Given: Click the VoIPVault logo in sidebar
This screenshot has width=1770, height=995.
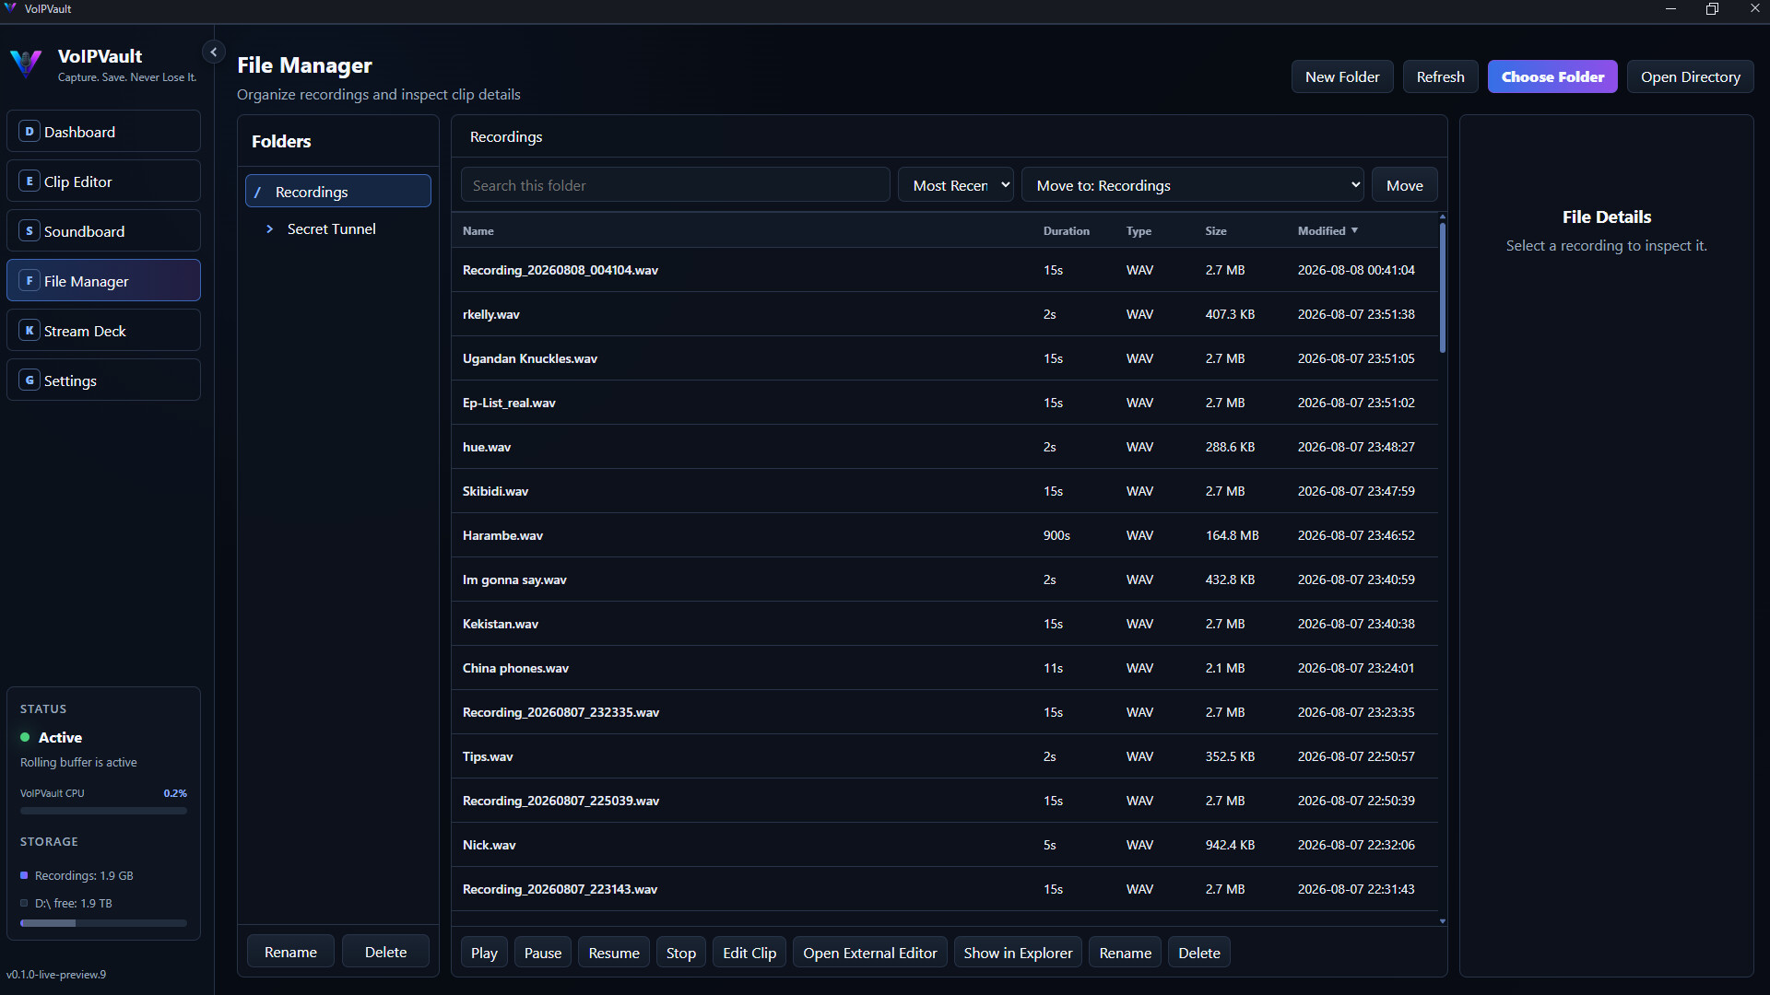Looking at the screenshot, I should pos(26,64).
